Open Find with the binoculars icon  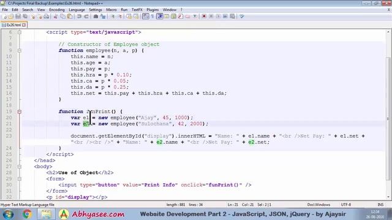(x=96, y=16)
